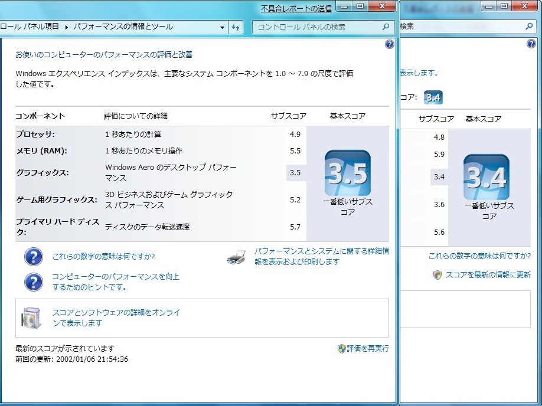
Task: Minimize the front window
Action: [x=344, y=6]
